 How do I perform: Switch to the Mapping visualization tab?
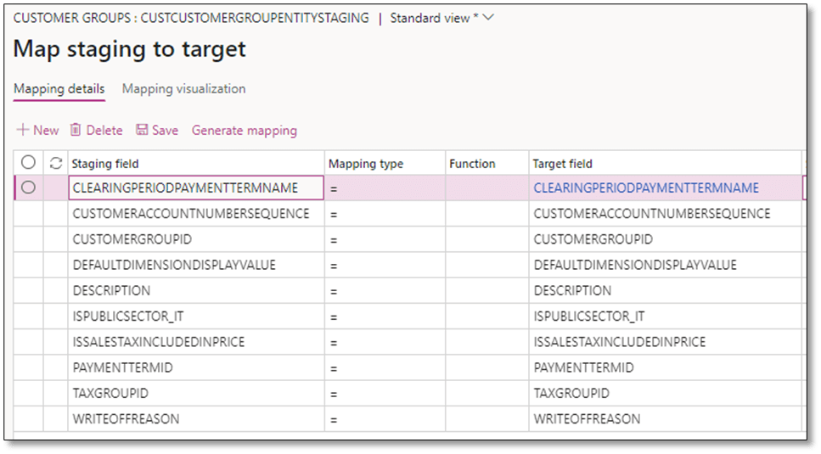(x=183, y=89)
